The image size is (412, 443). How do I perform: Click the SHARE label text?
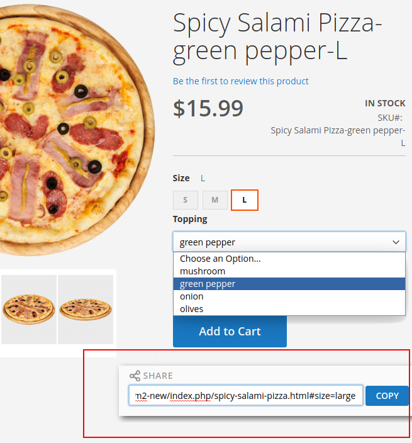click(158, 376)
